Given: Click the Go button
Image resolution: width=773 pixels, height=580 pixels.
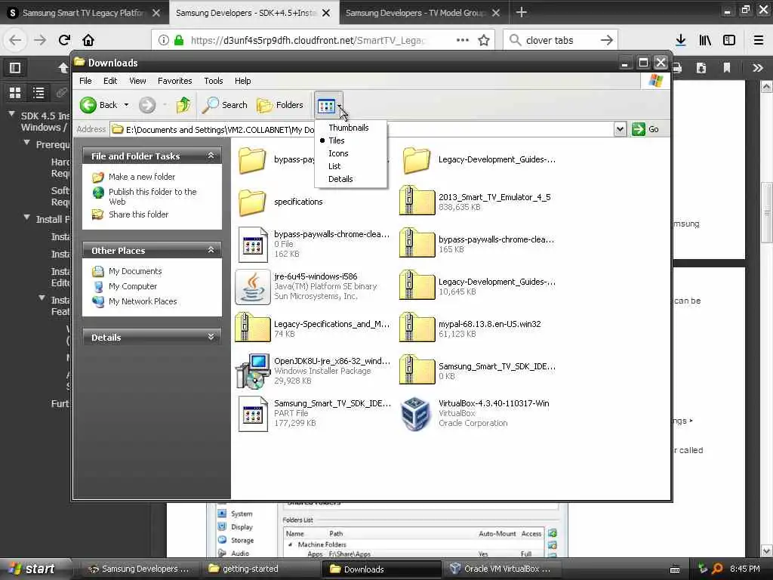Looking at the screenshot, I should [645, 129].
